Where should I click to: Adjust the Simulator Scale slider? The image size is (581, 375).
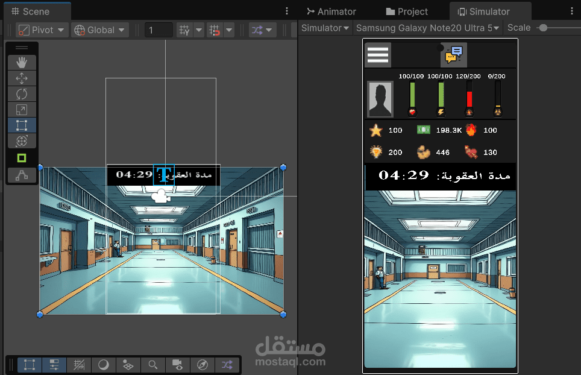tap(543, 28)
